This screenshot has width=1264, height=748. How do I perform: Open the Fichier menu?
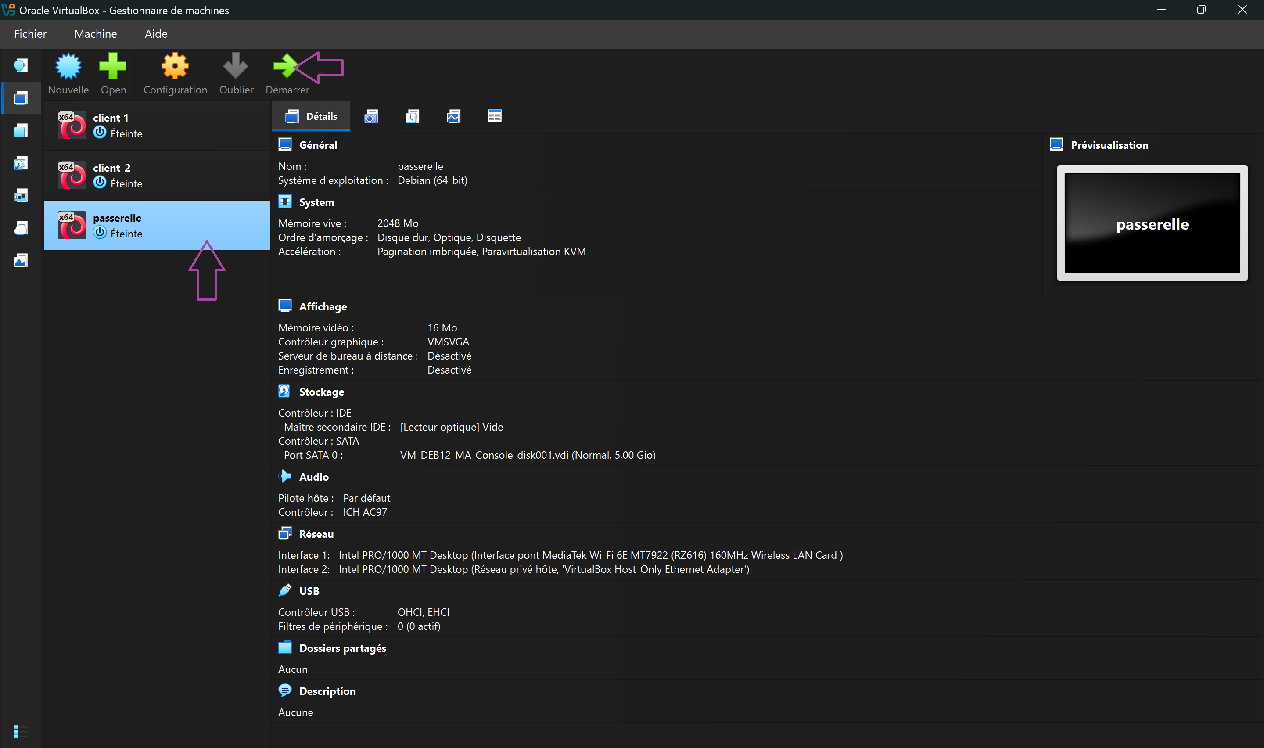(x=30, y=34)
